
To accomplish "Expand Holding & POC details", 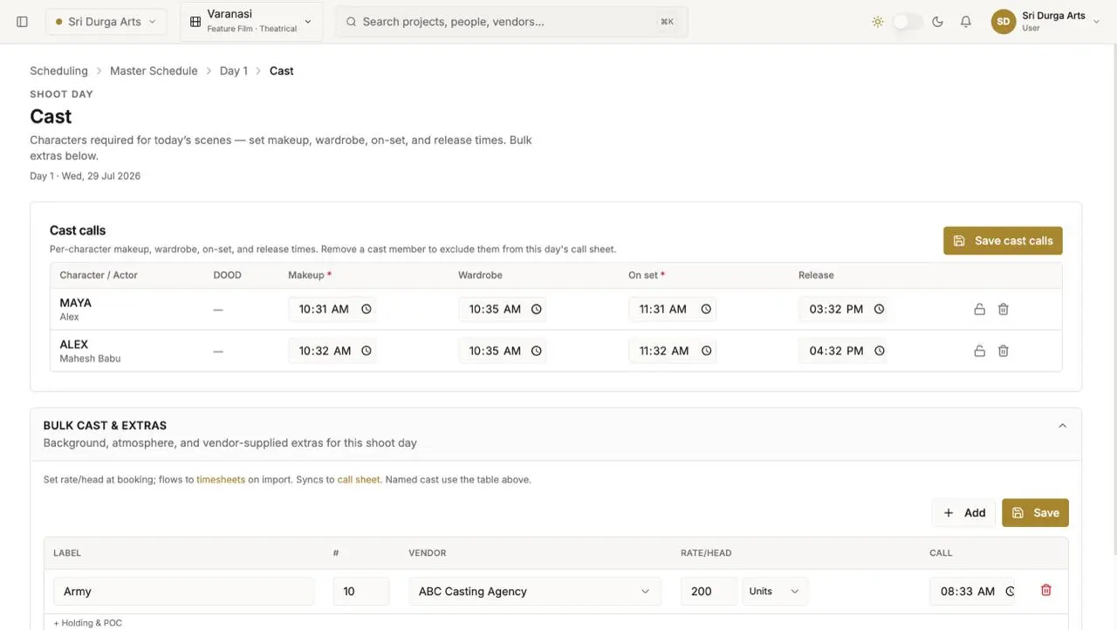I will coord(87,623).
